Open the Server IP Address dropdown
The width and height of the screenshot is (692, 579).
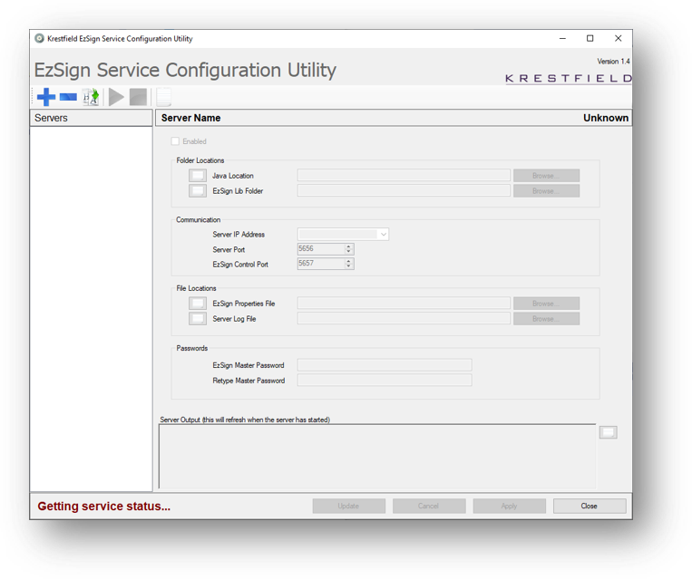pos(384,235)
